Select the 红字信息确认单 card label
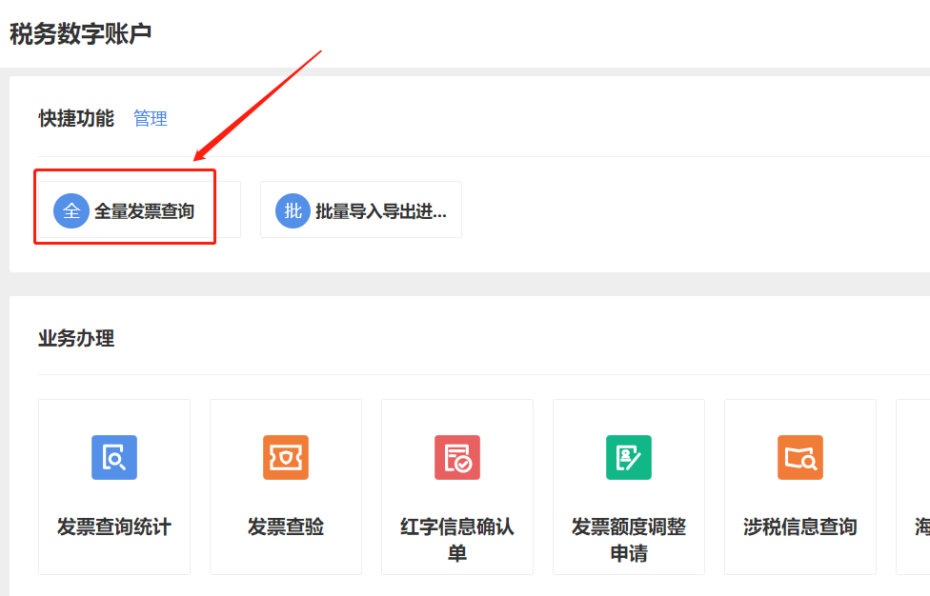This screenshot has height=596, width=930. pyautogui.click(x=457, y=540)
